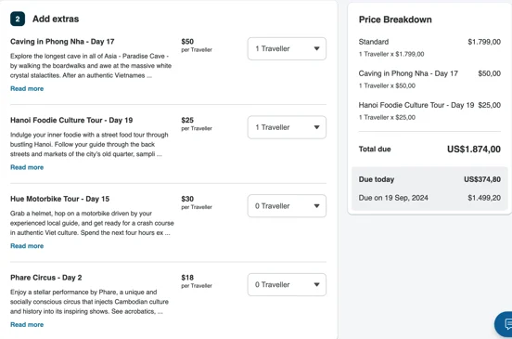Image resolution: width=512 pixels, height=339 pixels.
Task: Open traveller selector for Hue Motorbike Tour
Action: tap(287, 206)
